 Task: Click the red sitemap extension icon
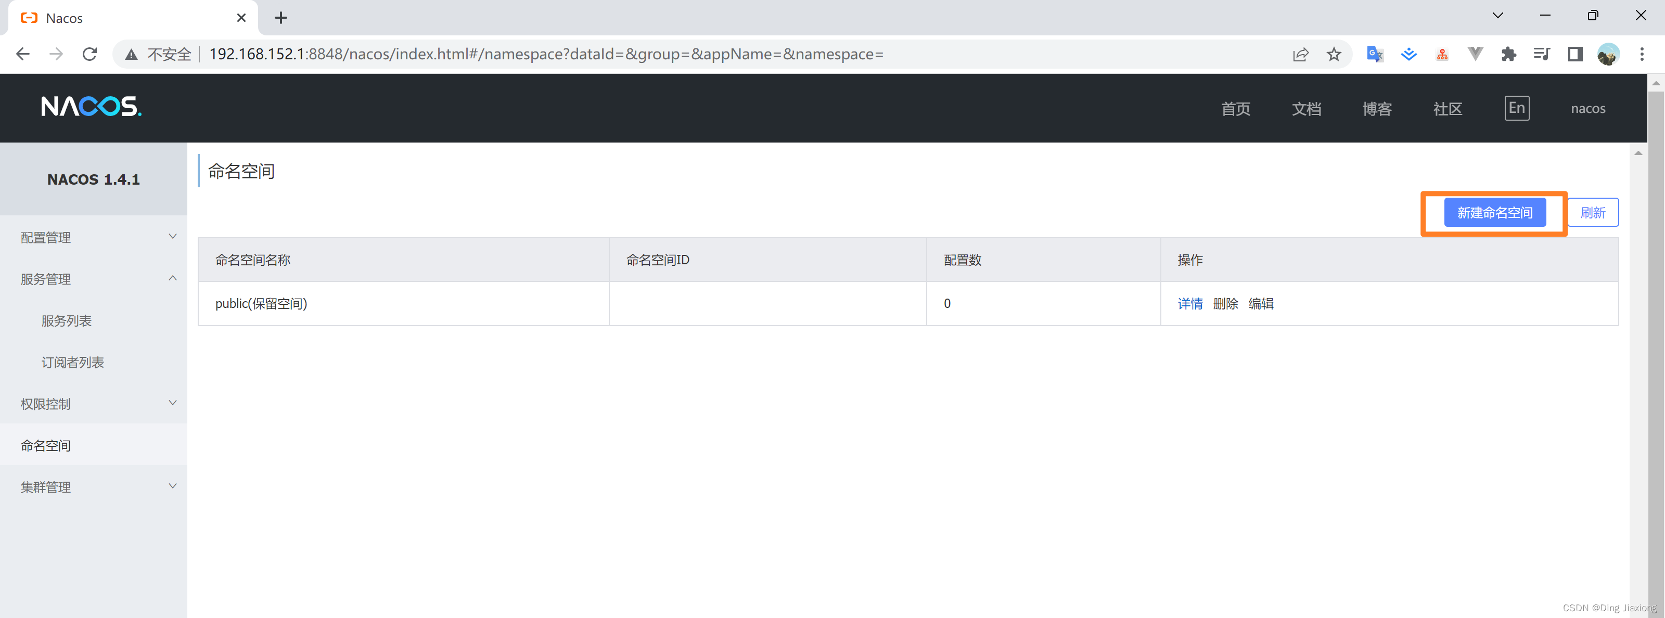pyautogui.click(x=1442, y=54)
